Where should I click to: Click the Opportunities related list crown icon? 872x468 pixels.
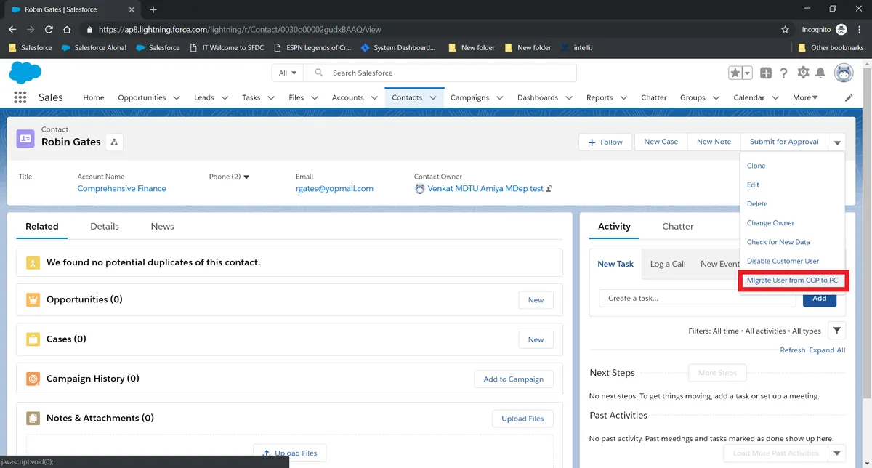[33, 299]
